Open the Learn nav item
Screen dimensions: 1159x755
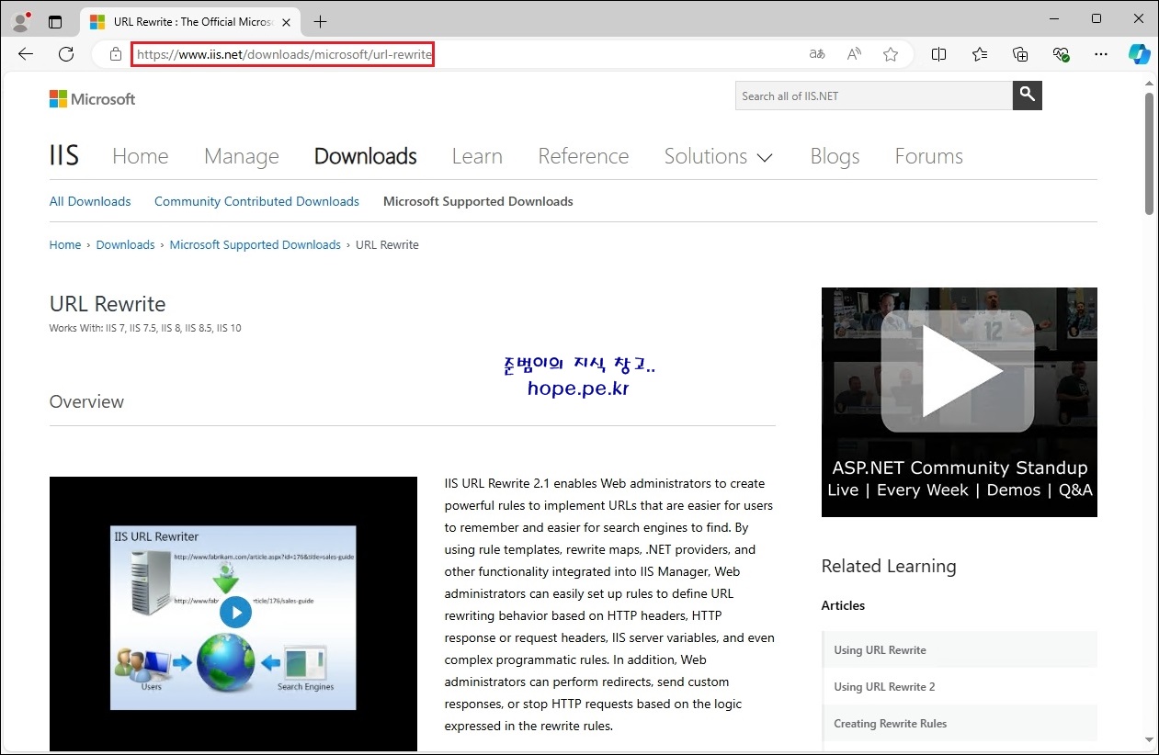tap(477, 156)
